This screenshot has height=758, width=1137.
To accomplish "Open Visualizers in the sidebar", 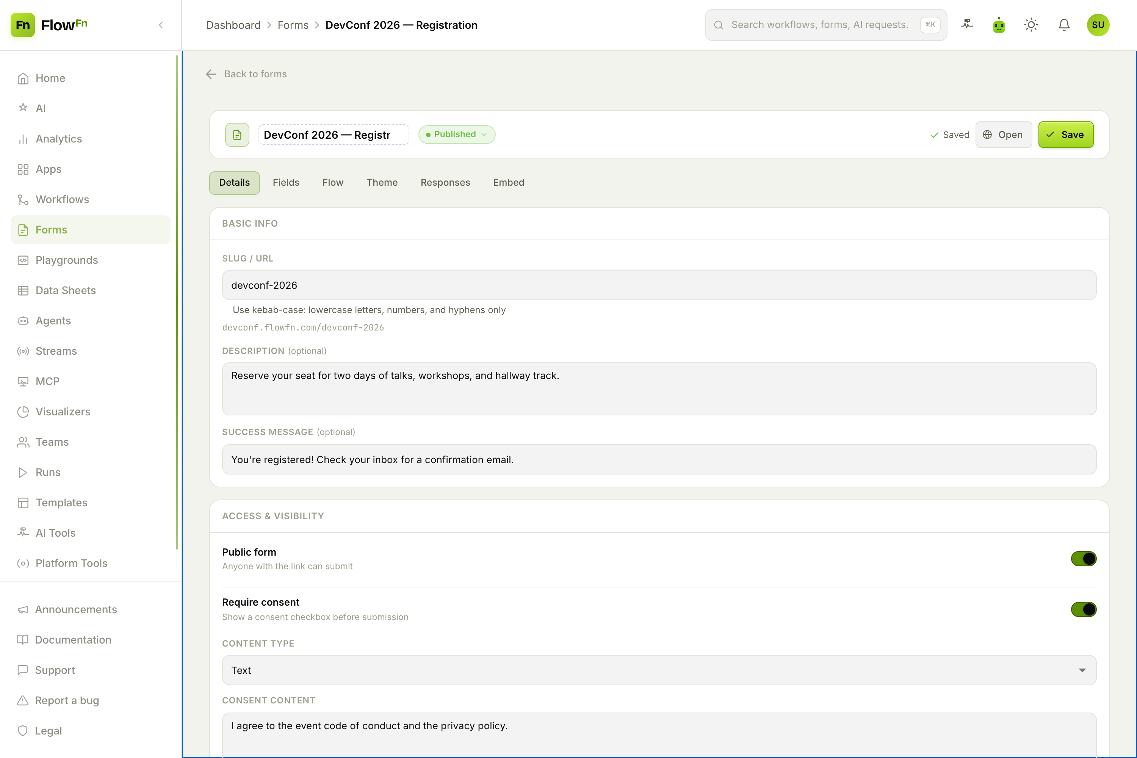I will tap(91, 411).
